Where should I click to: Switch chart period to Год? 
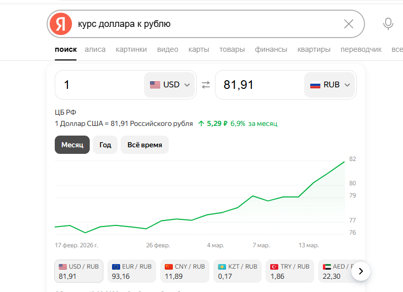pos(105,145)
